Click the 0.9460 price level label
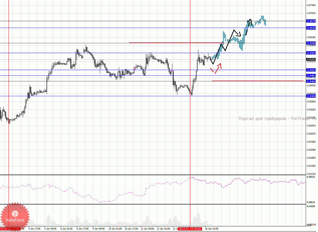Viewport: 318px width, 232px height. click(311, 81)
